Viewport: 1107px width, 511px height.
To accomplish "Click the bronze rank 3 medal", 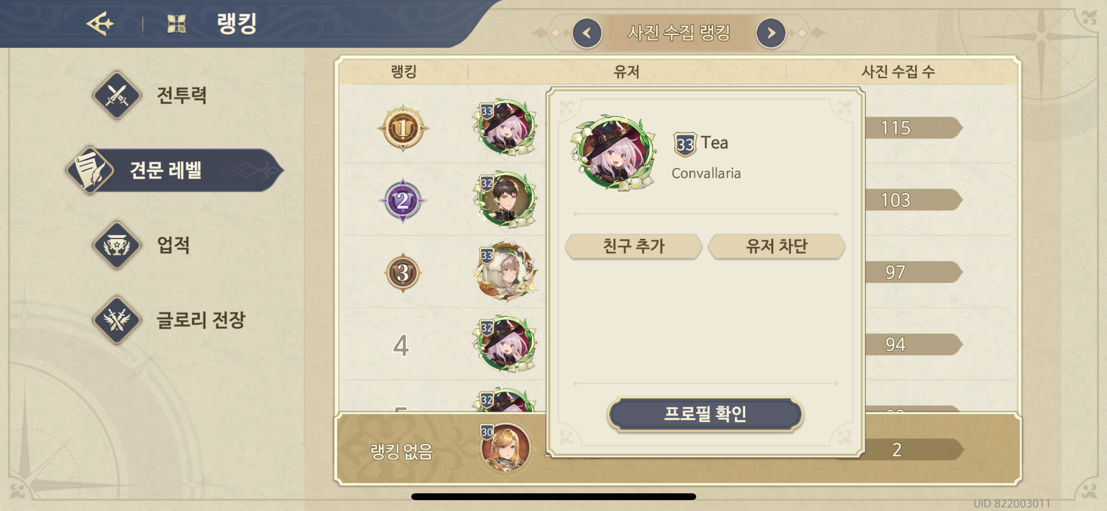I will [x=403, y=273].
